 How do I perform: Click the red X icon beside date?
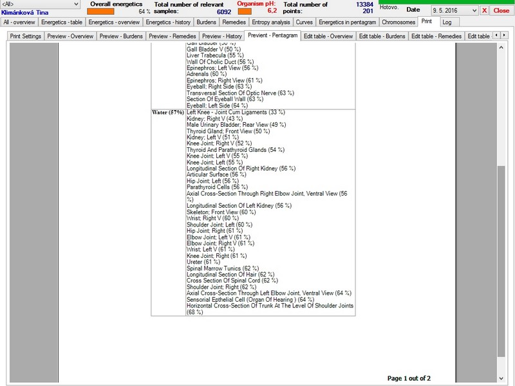(x=484, y=10)
